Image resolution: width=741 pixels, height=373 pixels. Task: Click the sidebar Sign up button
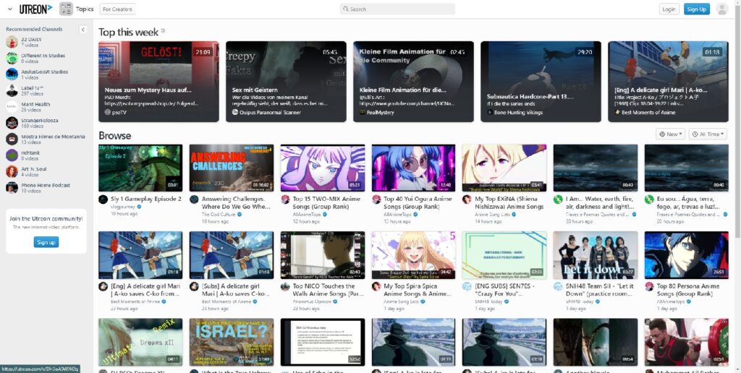[x=46, y=242]
